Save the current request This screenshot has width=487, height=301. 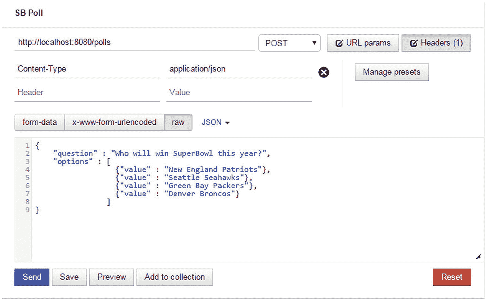69,277
